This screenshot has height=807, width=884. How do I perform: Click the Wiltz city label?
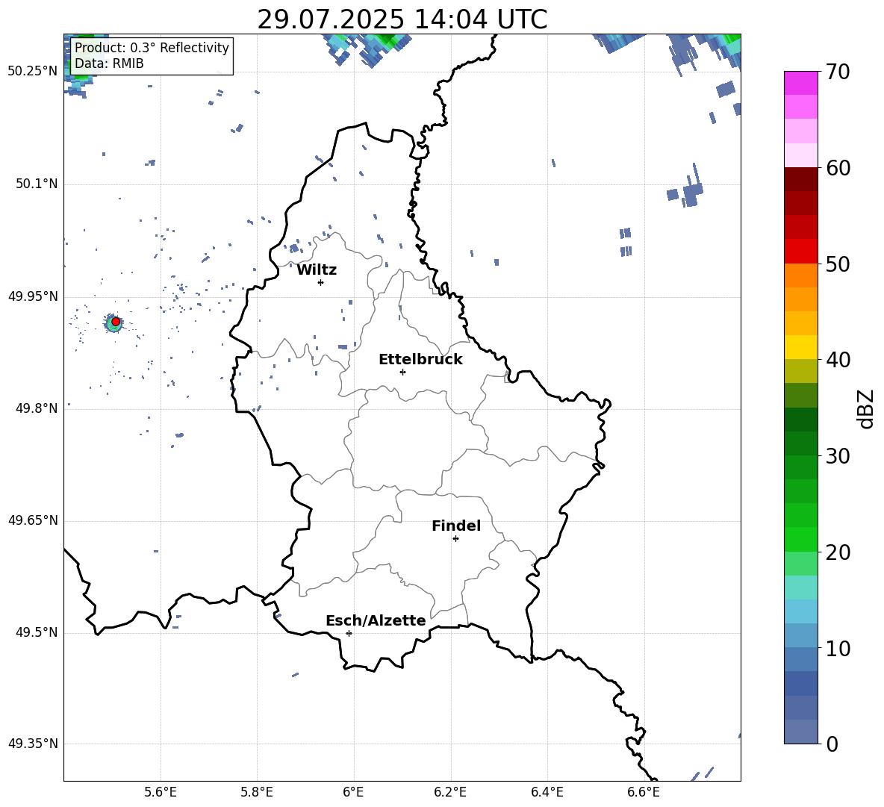pos(317,270)
